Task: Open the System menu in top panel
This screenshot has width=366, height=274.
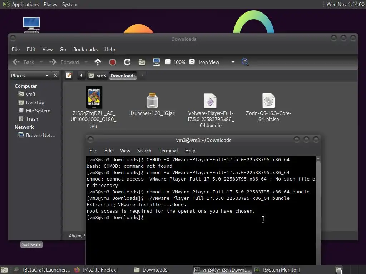Action: [x=70, y=4]
